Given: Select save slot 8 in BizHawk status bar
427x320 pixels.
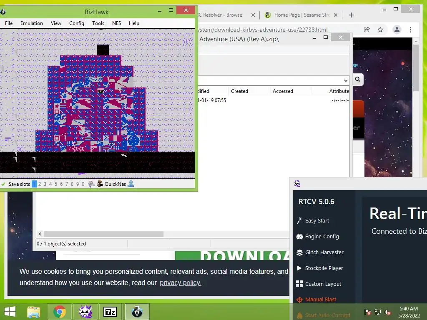Looking at the screenshot, I should [x=72, y=184].
